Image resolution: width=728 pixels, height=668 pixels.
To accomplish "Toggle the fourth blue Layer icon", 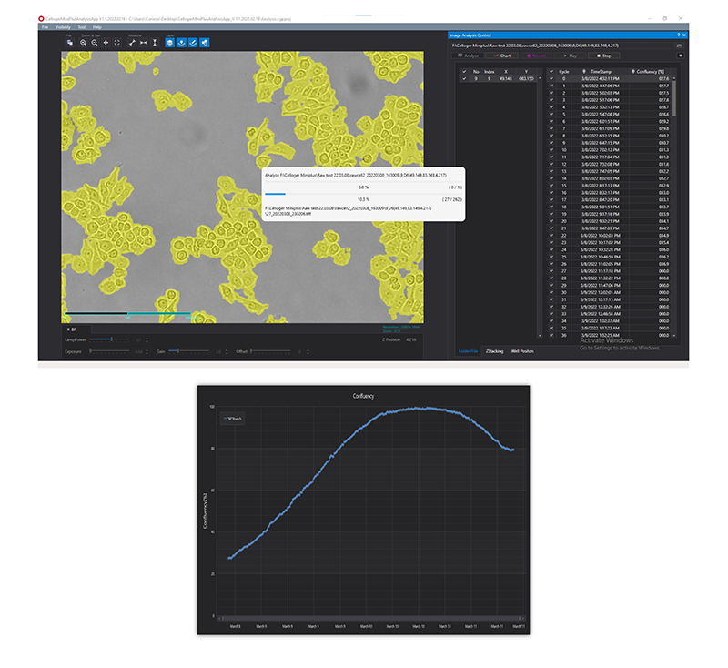I will [x=204, y=43].
